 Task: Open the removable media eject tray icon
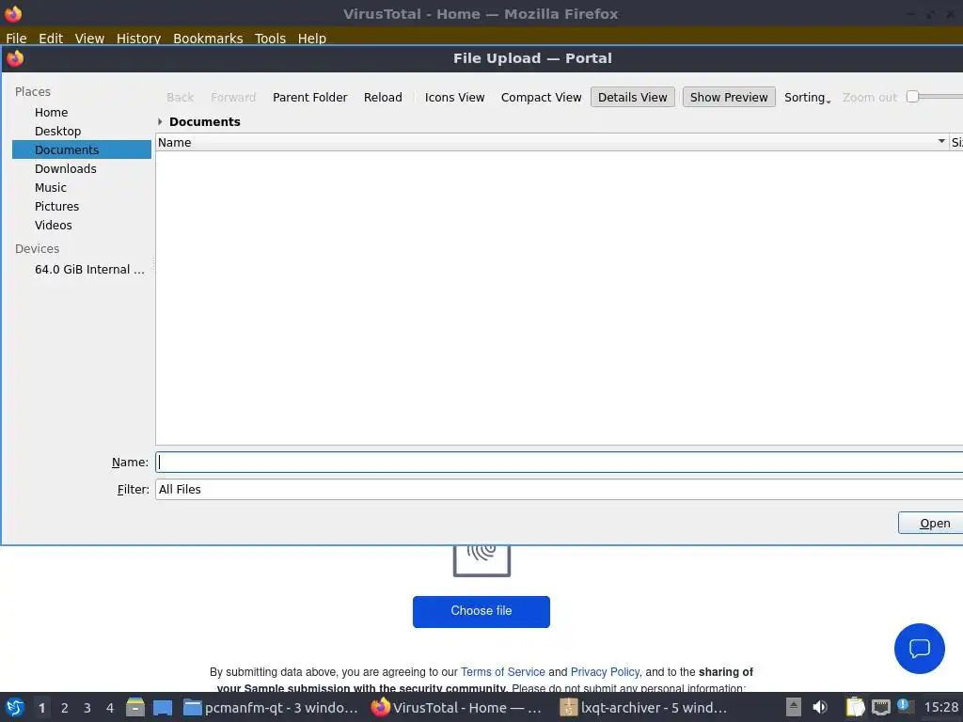pos(794,707)
